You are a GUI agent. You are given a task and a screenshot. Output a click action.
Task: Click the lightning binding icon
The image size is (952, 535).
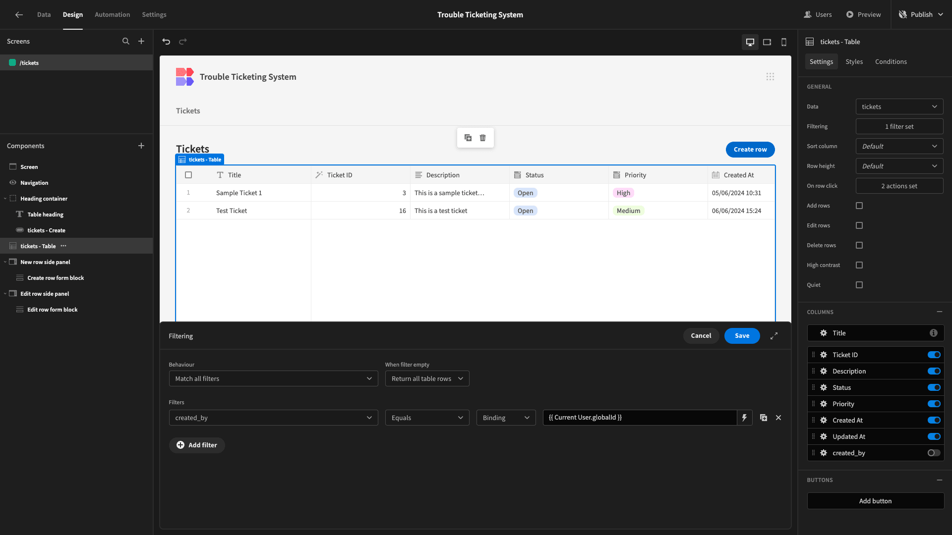pos(744,418)
